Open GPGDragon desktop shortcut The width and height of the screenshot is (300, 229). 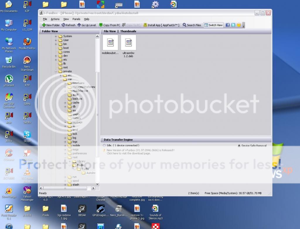pyautogui.click(x=100, y=211)
